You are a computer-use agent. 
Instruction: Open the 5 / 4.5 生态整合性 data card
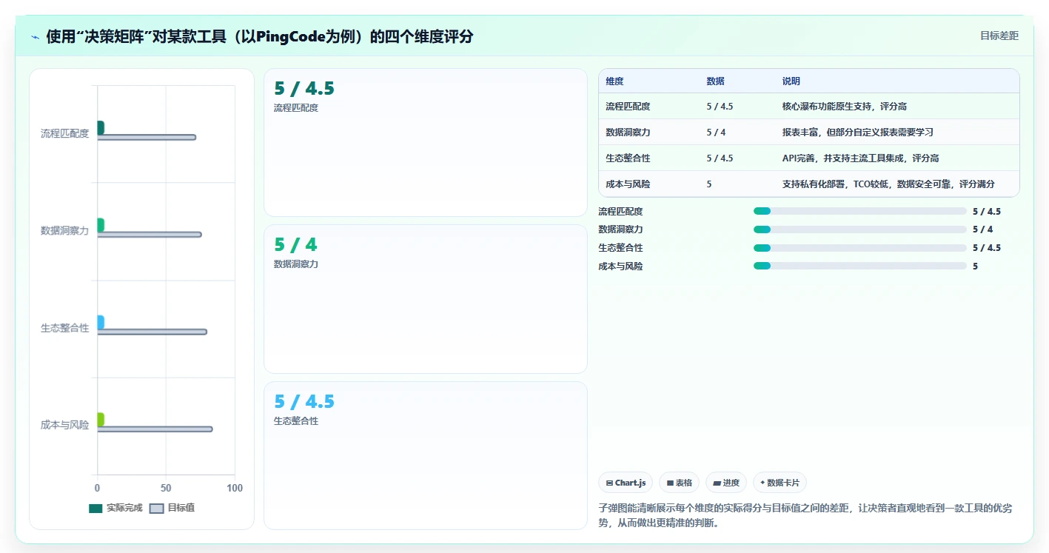(x=426, y=455)
